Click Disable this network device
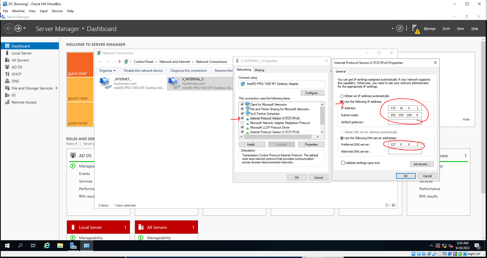Screen dimensions: 487x258 tap(143, 71)
